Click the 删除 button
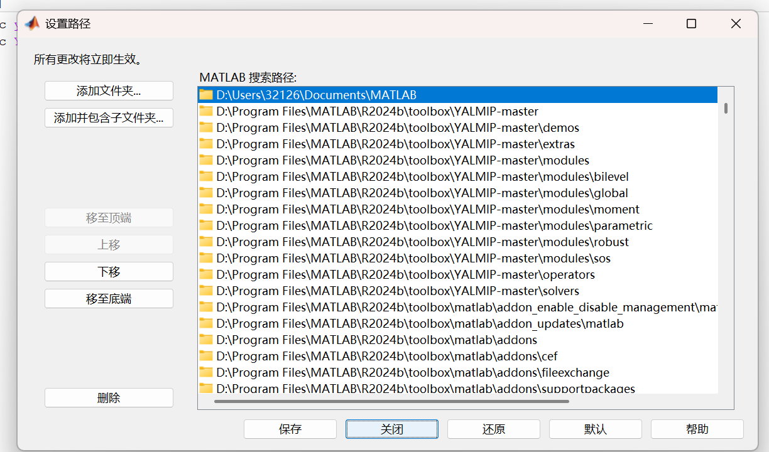This screenshot has width=769, height=452. (x=109, y=397)
